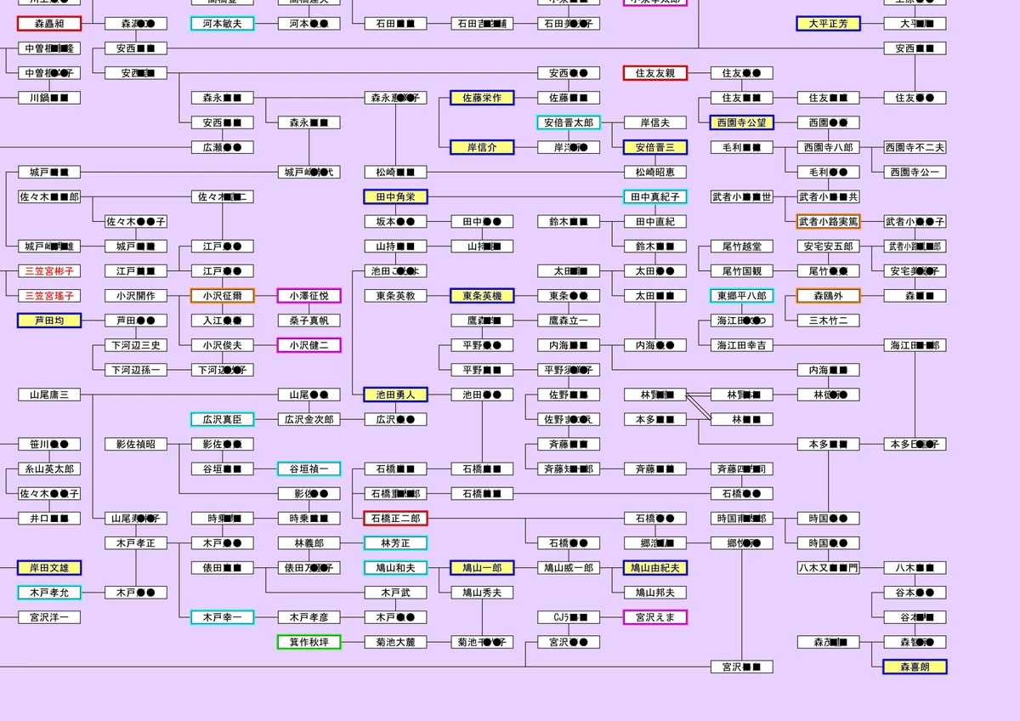The image size is (1020, 721).
Task: Click the 木戸孝允 box
Action: [48, 592]
